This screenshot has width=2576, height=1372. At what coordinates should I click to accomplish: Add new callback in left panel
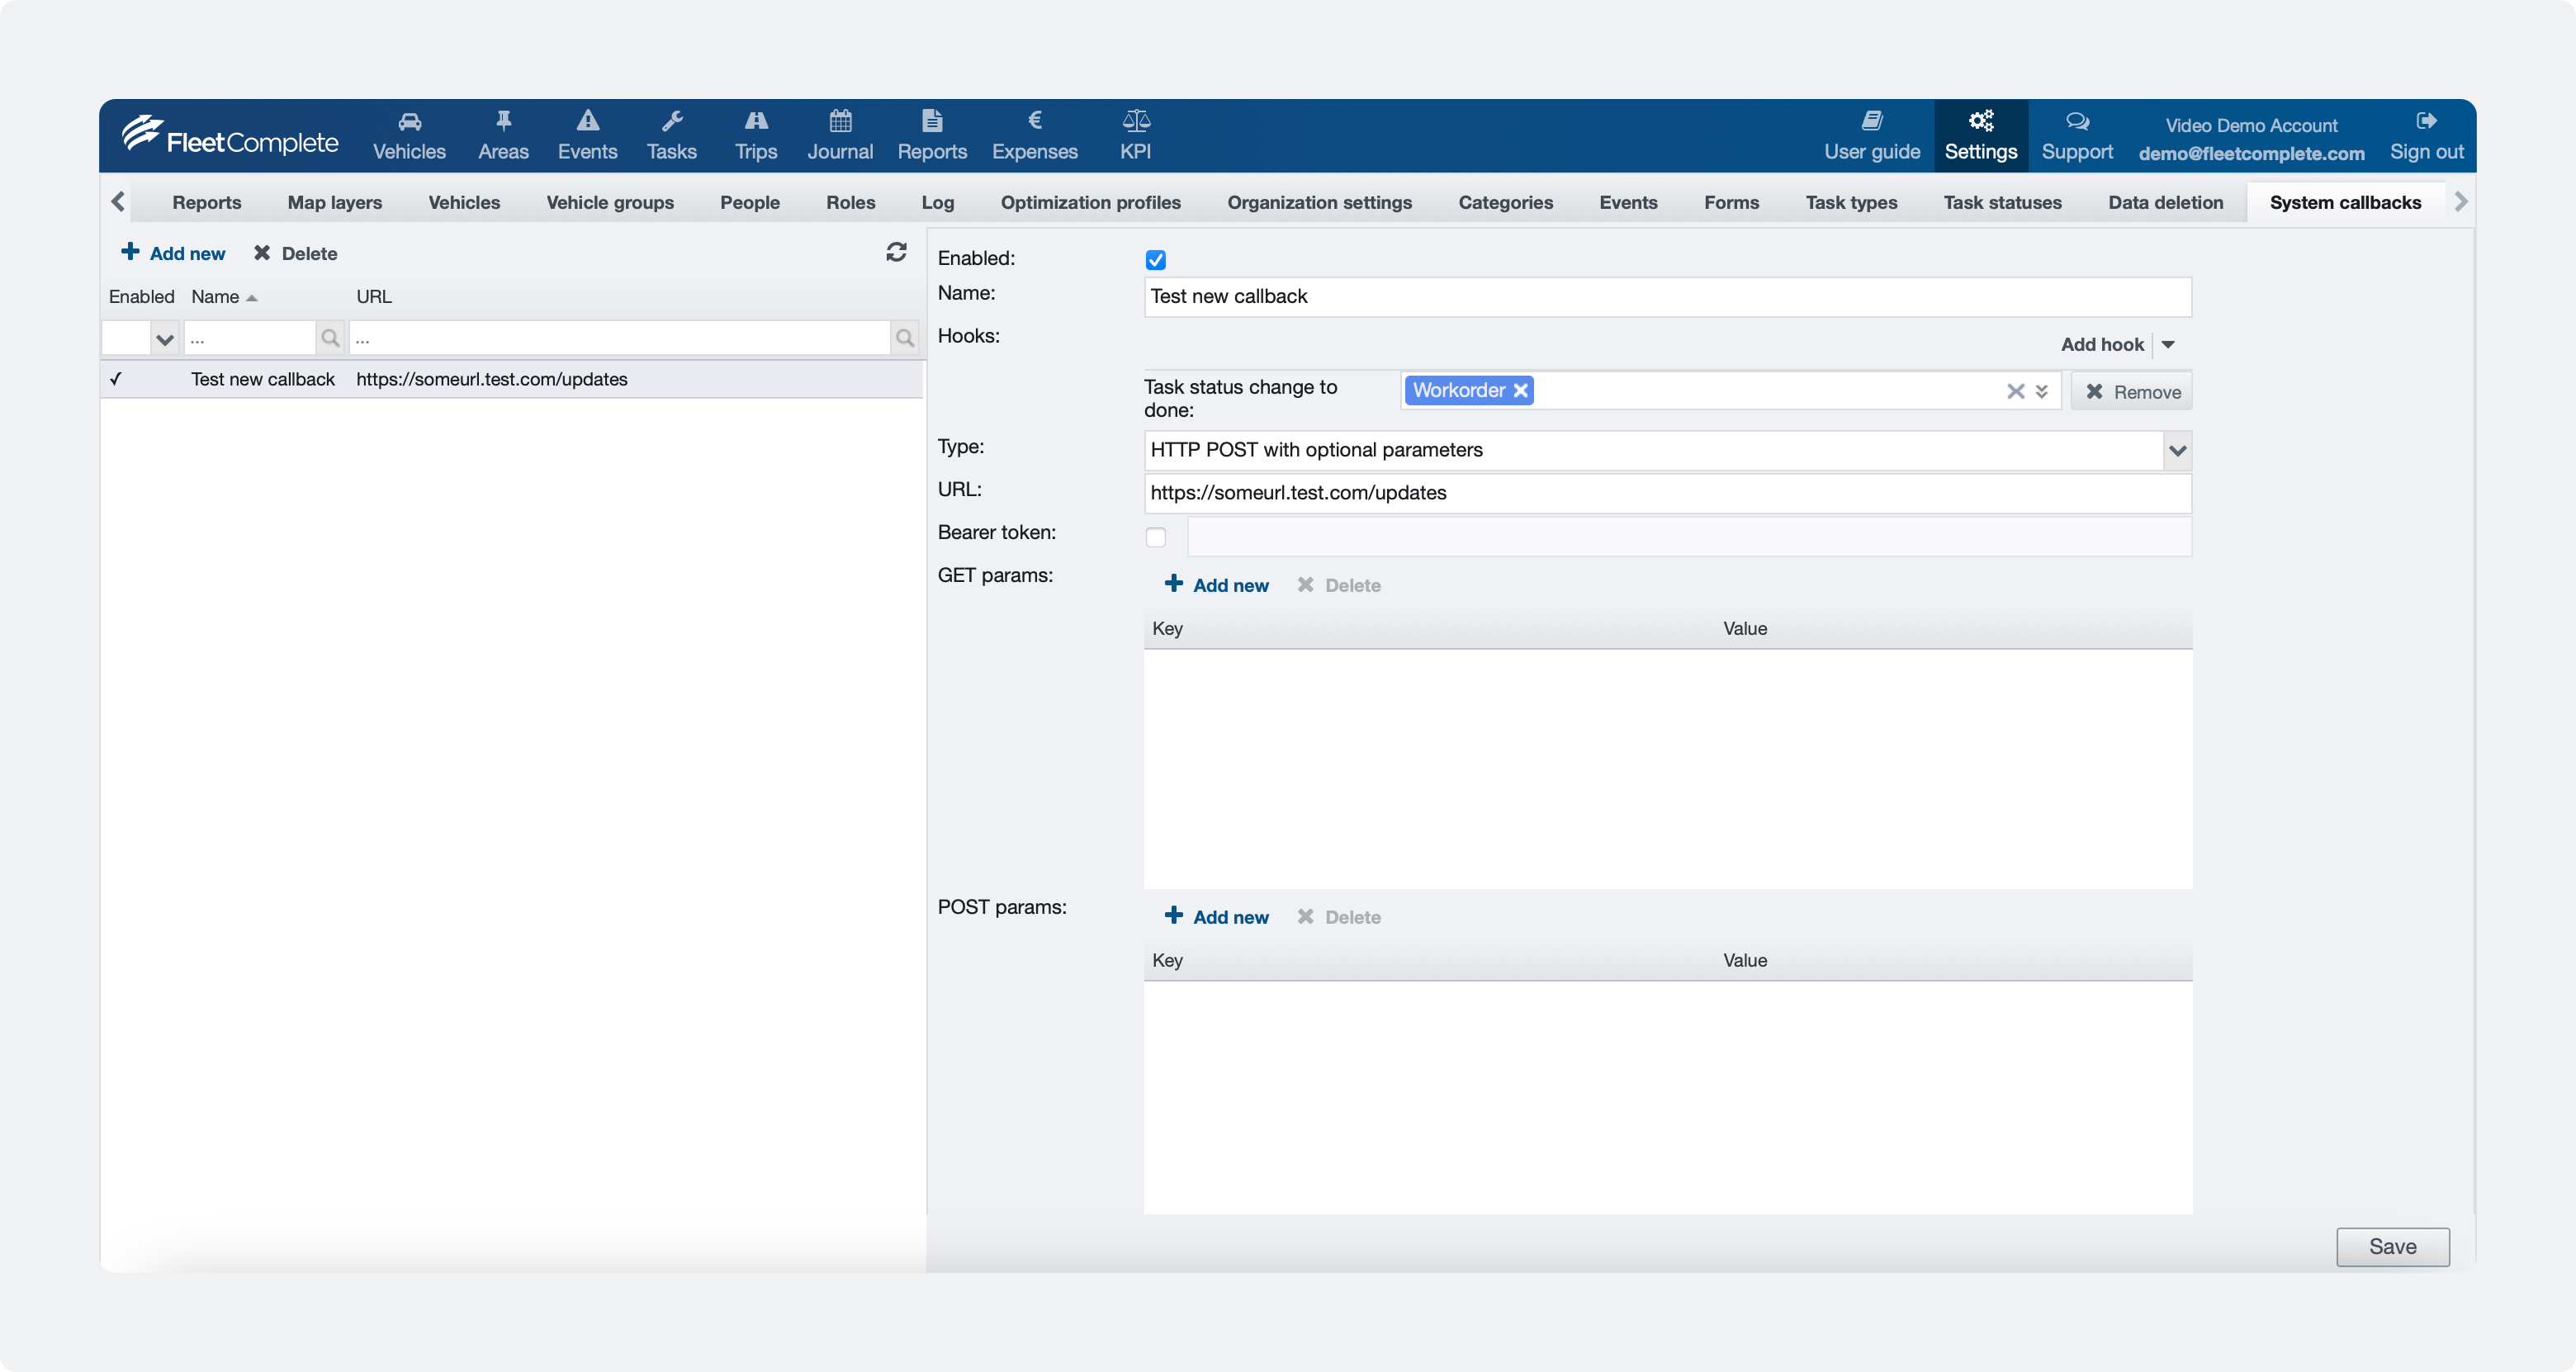pos(173,253)
